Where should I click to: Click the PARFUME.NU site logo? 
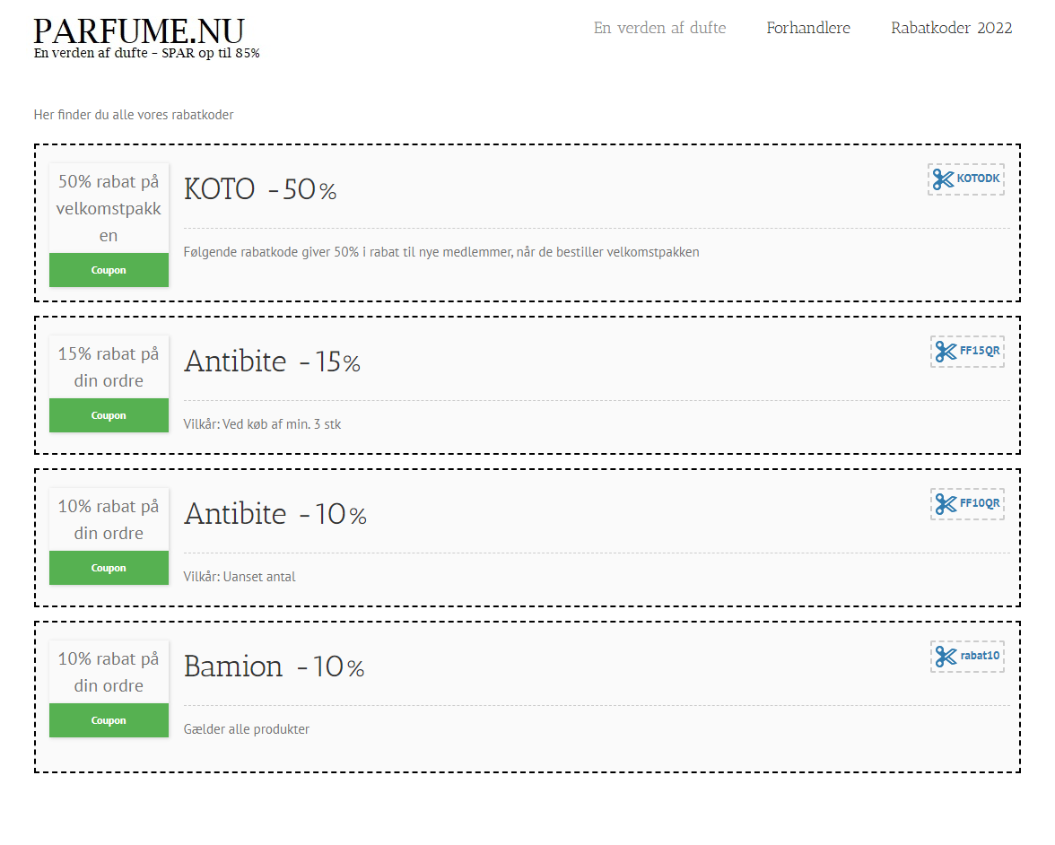click(x=139, y=31)
